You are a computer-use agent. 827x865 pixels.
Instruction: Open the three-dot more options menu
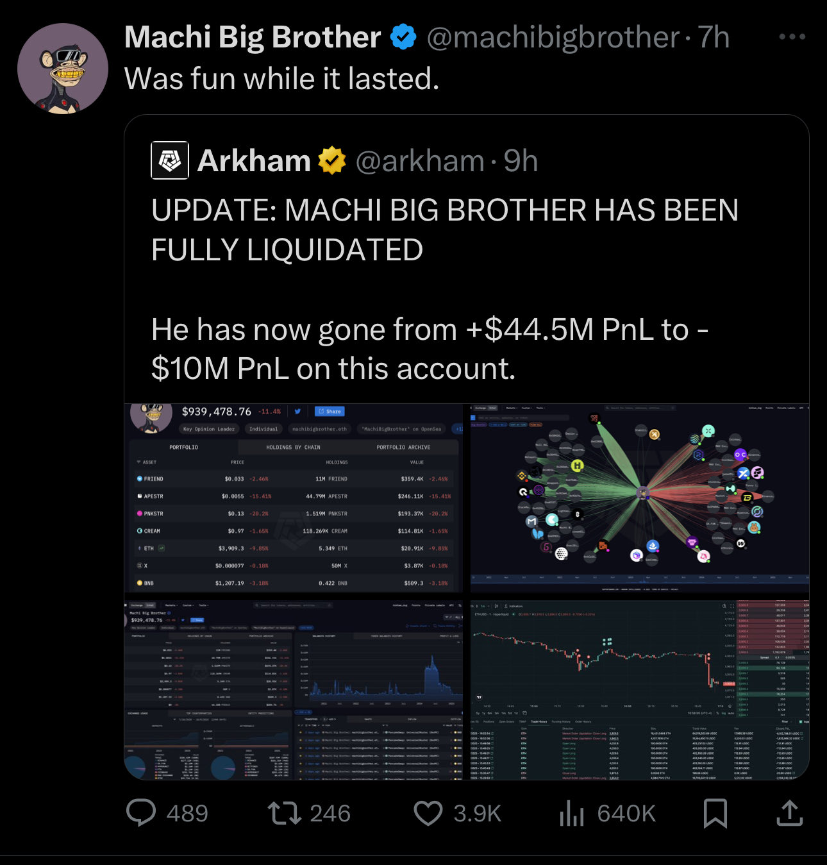click(792, 37)
